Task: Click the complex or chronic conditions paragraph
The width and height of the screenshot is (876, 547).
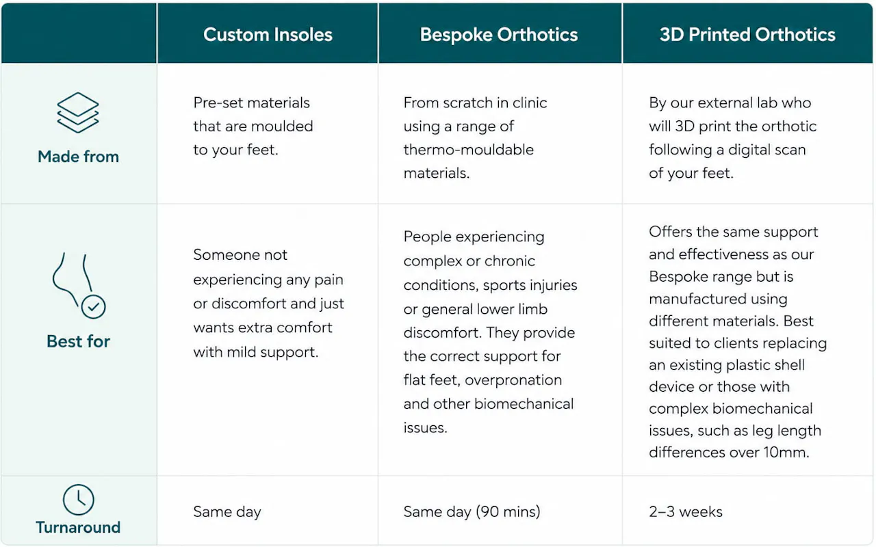Action: pyautogui.click(x=490, y=332)
